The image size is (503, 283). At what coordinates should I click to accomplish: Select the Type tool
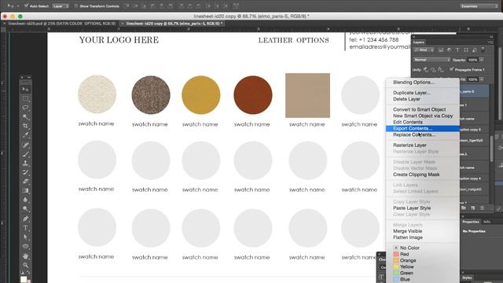26,228
